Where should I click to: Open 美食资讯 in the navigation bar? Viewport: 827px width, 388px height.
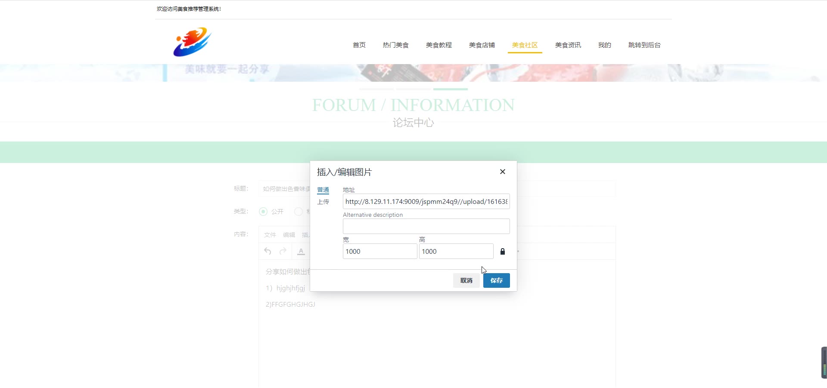point(568,45)
